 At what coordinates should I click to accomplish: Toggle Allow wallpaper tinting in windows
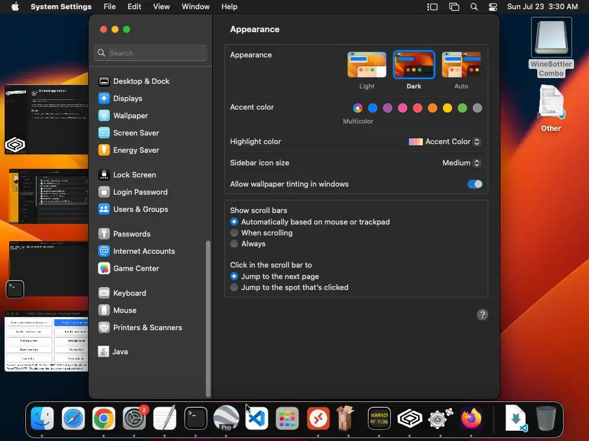(x=475, y=184)
